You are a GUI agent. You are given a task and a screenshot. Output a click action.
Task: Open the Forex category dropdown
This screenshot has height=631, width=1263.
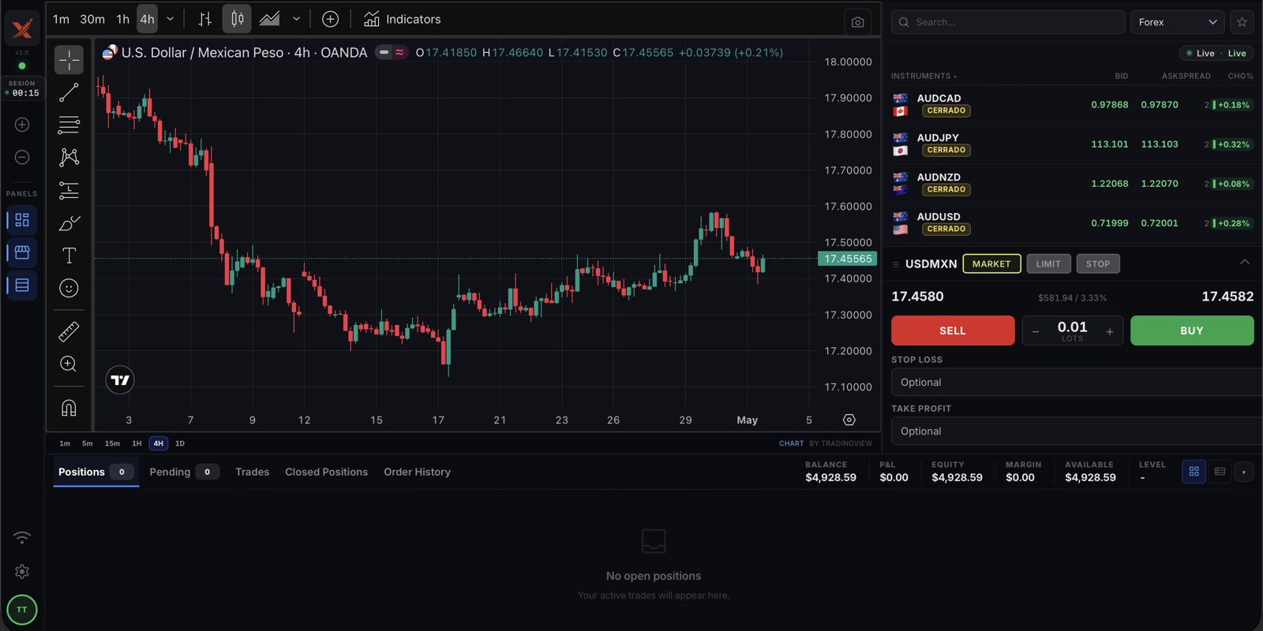(1177, 22)
